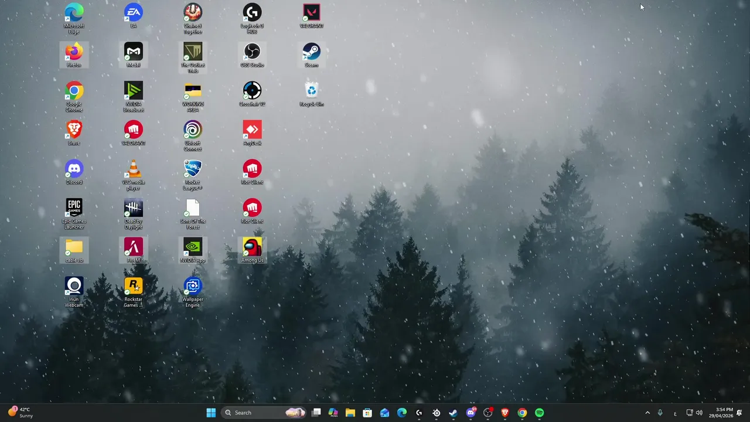Select the Logitech G HUB desktop icon
Image resolution: width=750 pixels, height=422 pixels.
coord(253,18)
